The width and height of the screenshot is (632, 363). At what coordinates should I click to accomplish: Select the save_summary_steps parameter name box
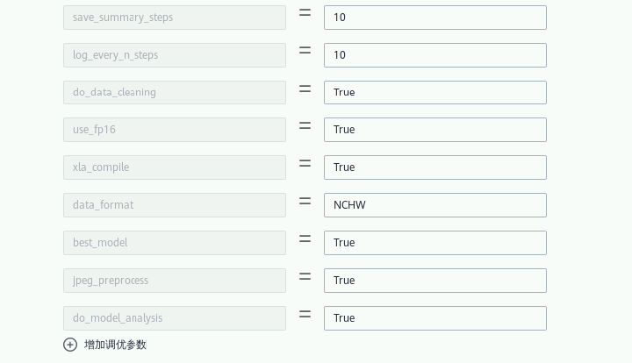(x=174, y=18)
